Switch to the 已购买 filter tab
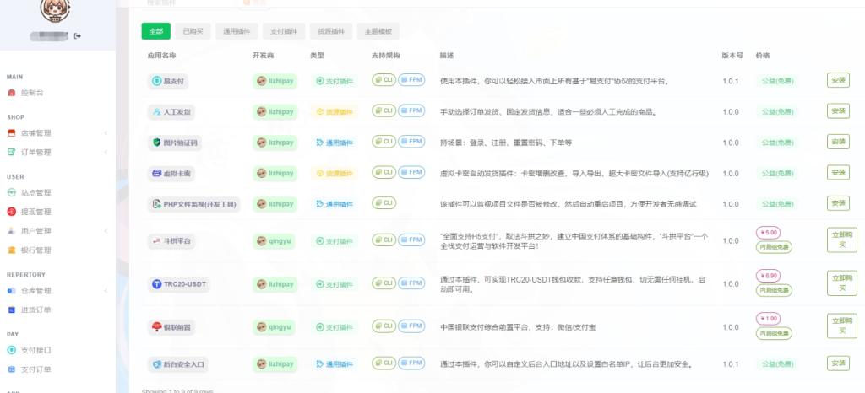865x393 pixels. (192, 31)
